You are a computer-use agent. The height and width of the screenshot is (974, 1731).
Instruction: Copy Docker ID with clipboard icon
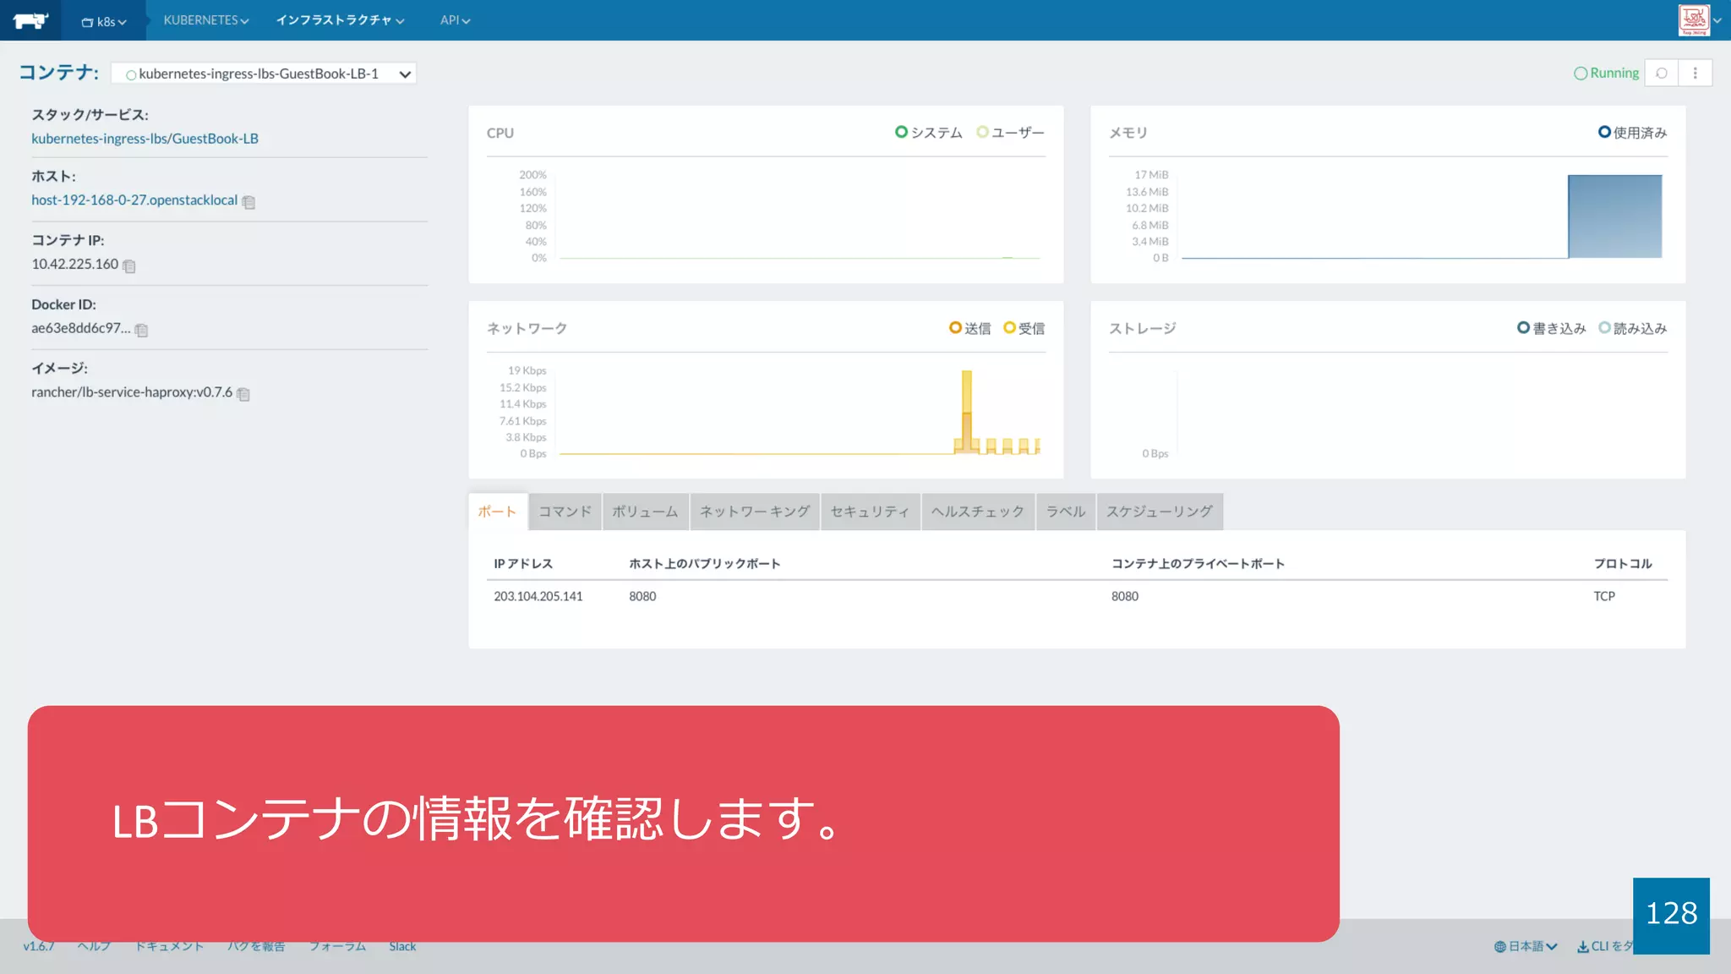(x=142, y=331)
